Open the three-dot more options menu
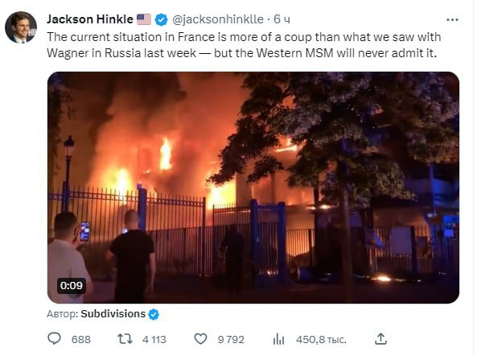 coord(452,20)
